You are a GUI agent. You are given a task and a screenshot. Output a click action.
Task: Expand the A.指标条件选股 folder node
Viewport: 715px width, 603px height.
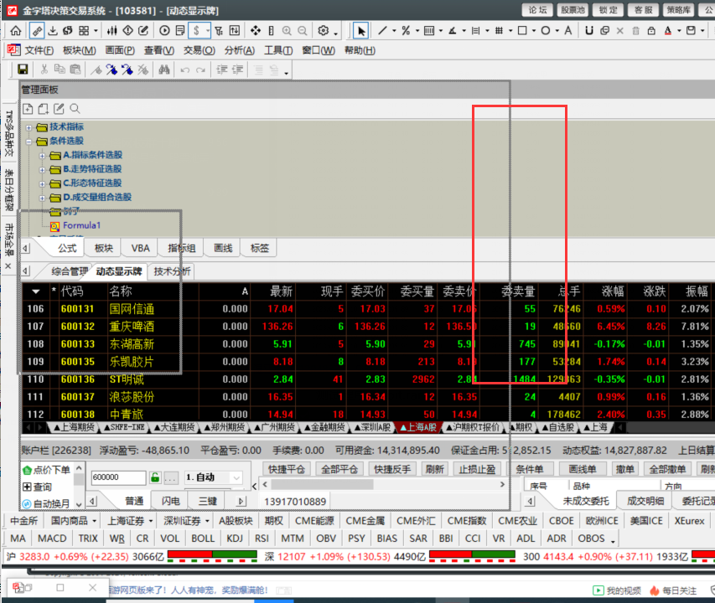[x=44, y=155]
